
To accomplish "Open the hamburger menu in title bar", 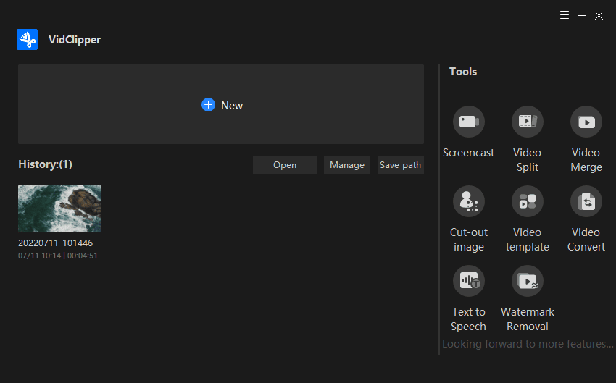I will 565,15.
